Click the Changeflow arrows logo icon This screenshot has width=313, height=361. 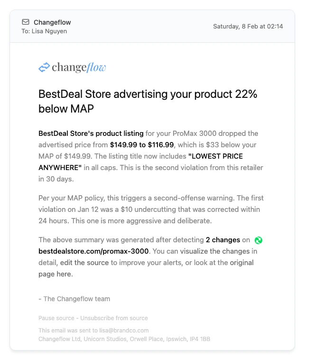[x=44, y=67]
